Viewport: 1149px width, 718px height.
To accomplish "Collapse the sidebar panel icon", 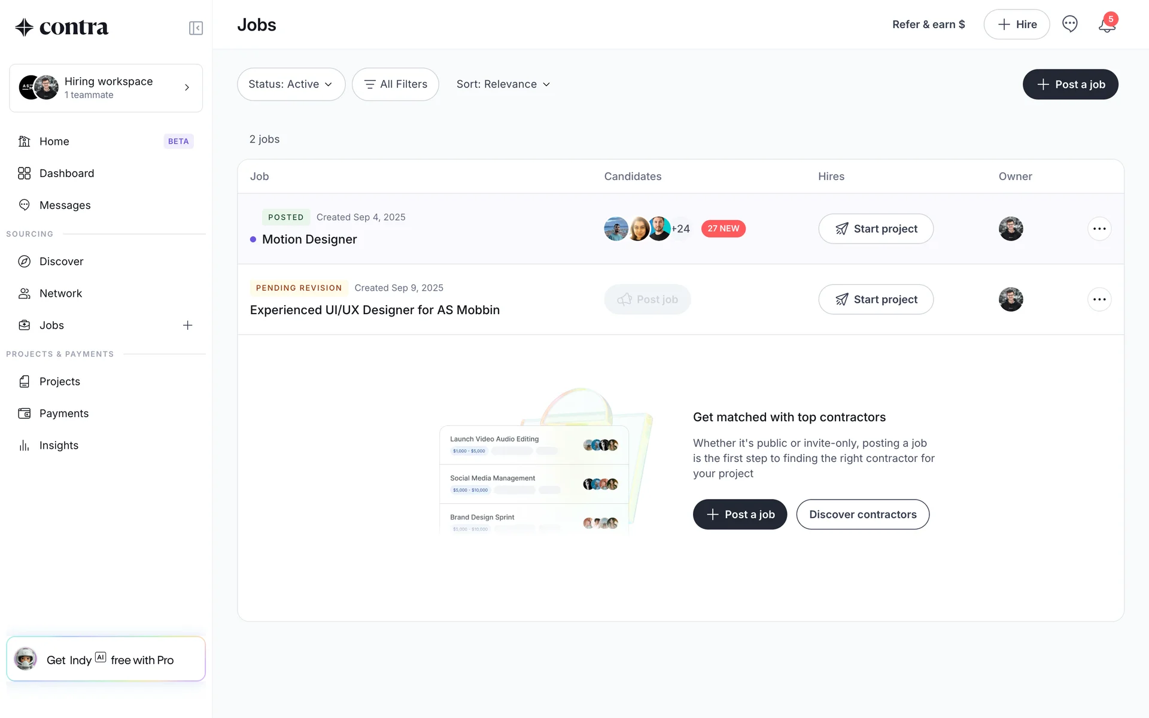I will (x=196, y=28).
